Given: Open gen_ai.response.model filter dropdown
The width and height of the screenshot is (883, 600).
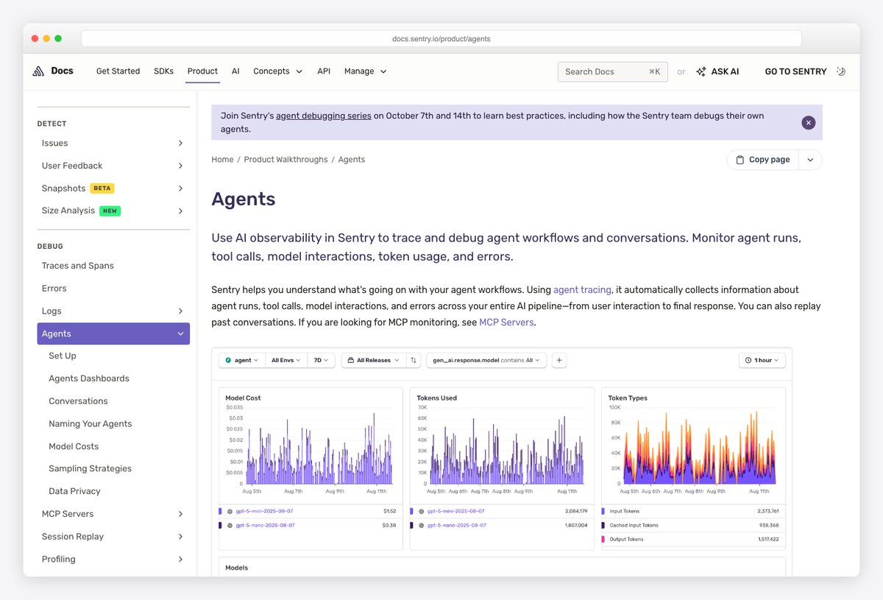Looking at the screenshot, I should click(486, 361).
